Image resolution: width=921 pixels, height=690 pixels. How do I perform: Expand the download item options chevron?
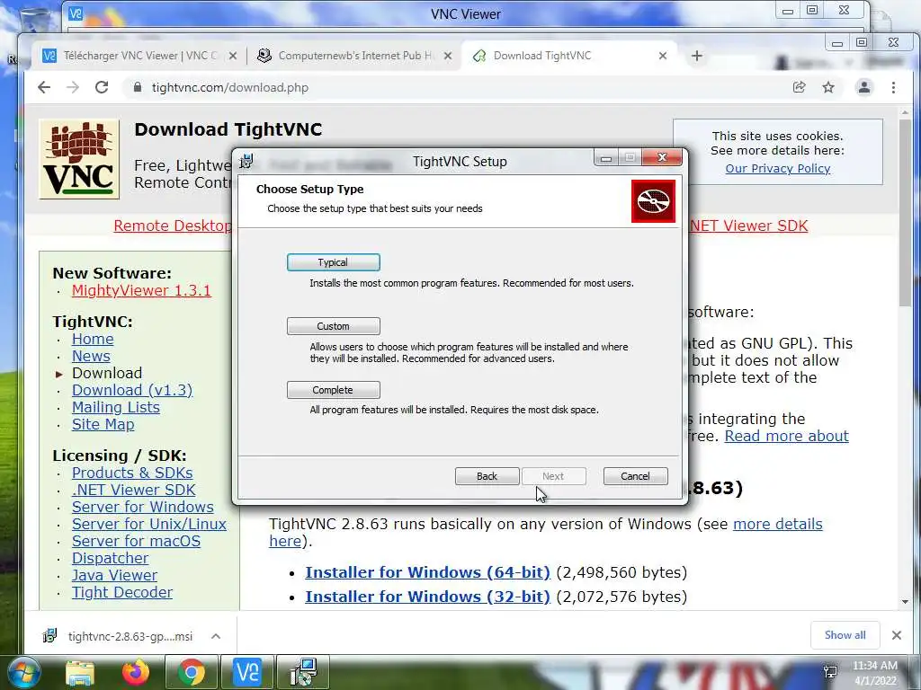[x=216, y=636]
